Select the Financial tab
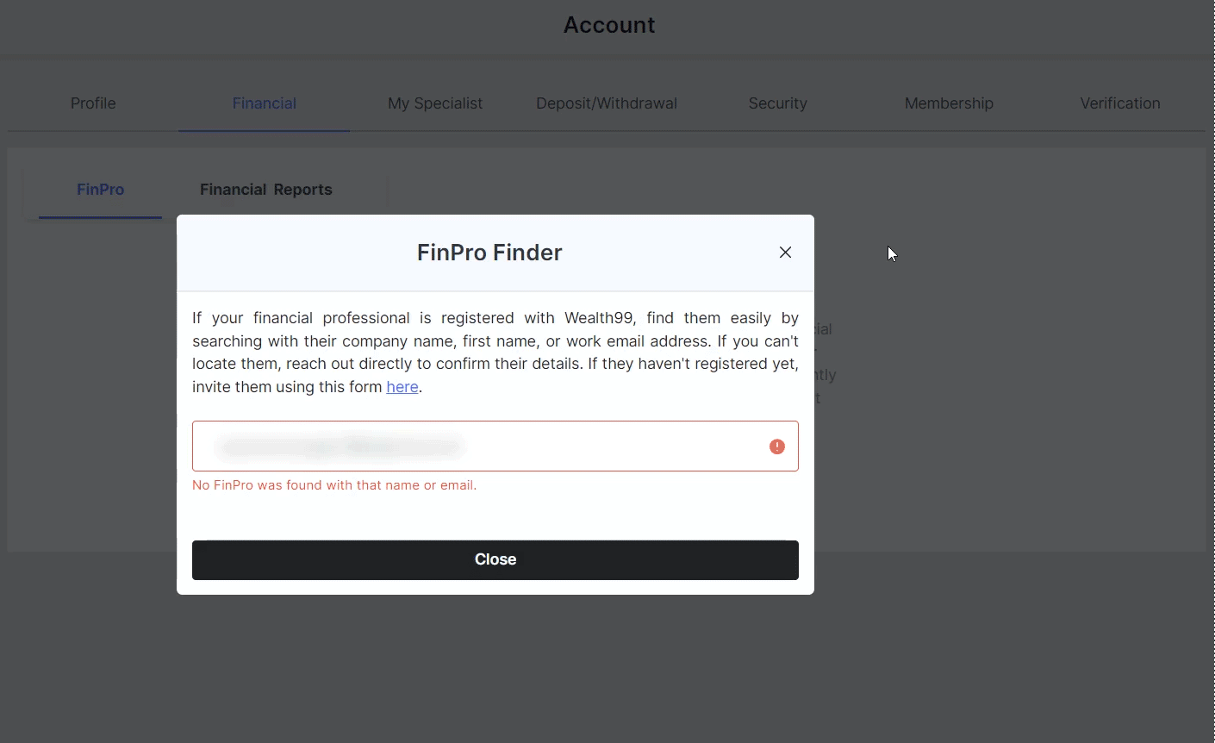 coord(265,103)
